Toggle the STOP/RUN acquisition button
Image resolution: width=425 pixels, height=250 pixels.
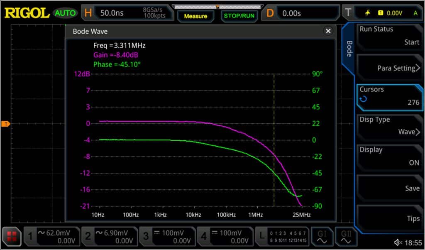coord(238,16)
